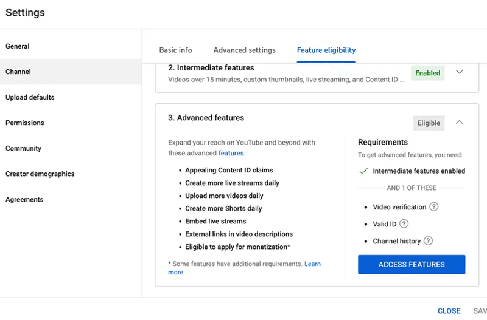
Task: Click the 'Valid ID' requirement text
Action: click(x=385, y=224)
